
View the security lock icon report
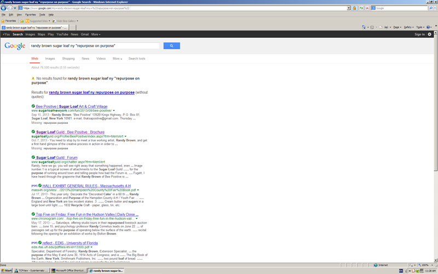(354, 8)
